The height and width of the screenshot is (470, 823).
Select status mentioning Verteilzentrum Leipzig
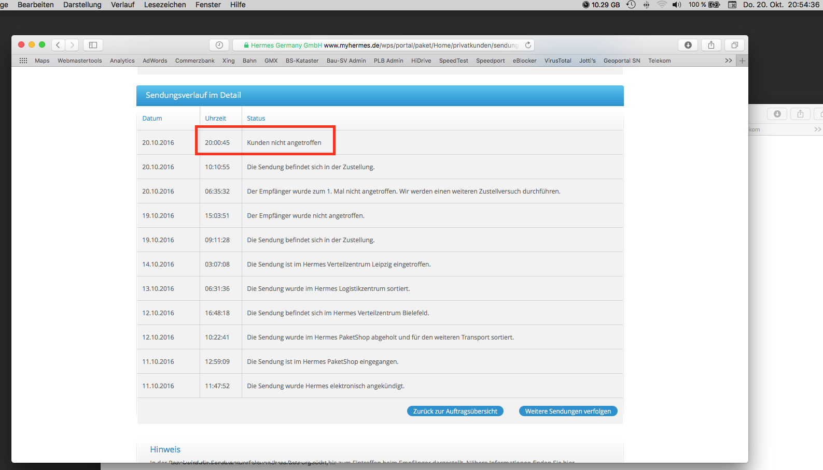(x=339, y=264)
